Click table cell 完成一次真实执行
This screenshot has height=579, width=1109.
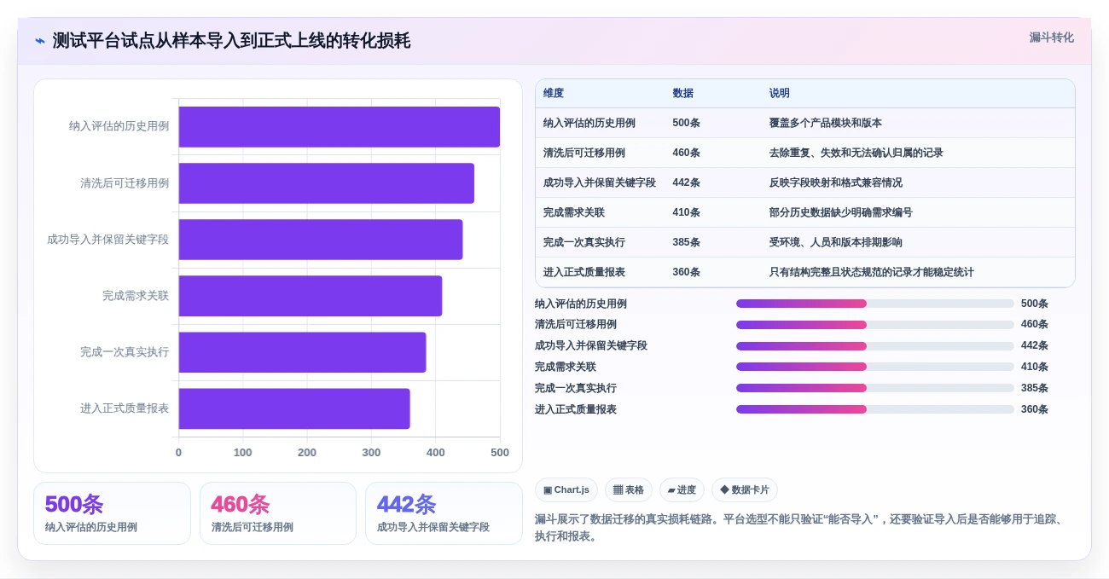[584, 242]
